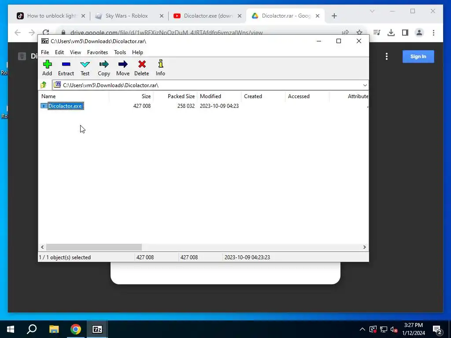This screenshot has width=451, height=338.
Task: Open the Google Drive more actions menu
Action: coord(387,56)
